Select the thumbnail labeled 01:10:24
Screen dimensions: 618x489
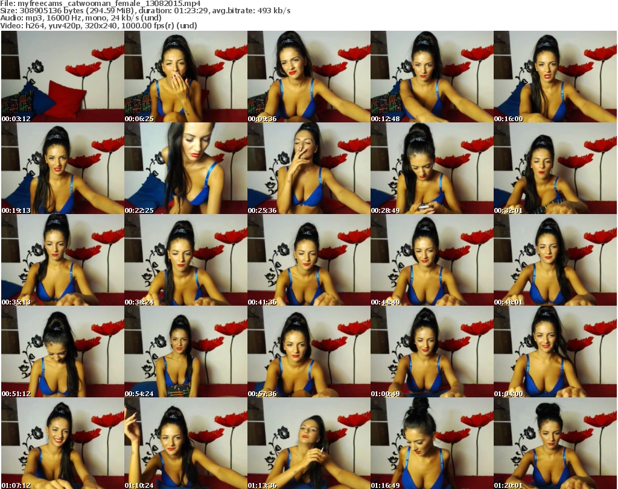point(186,443)
